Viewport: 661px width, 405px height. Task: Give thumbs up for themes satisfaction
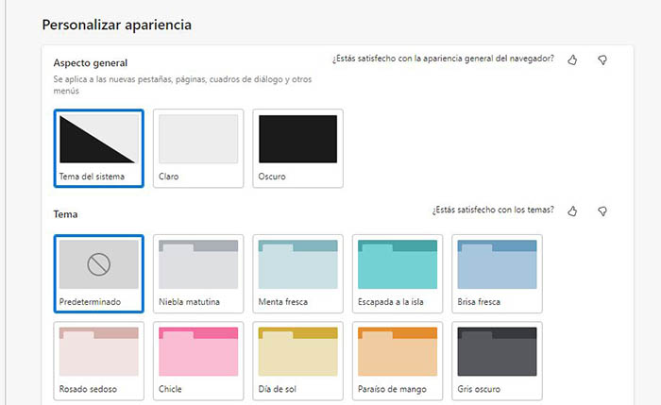[572, 211]
